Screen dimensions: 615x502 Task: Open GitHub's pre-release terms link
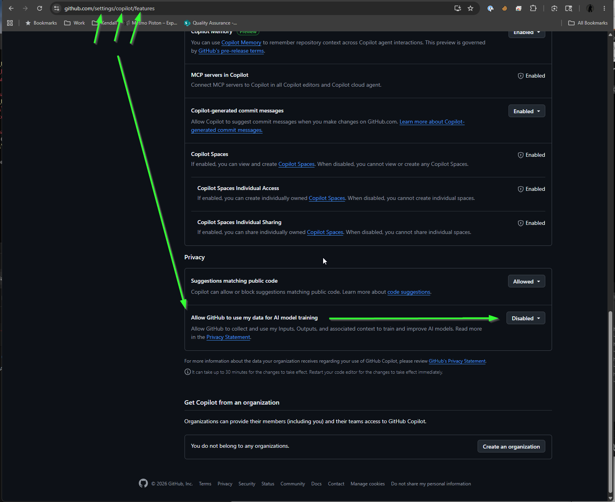231,51
